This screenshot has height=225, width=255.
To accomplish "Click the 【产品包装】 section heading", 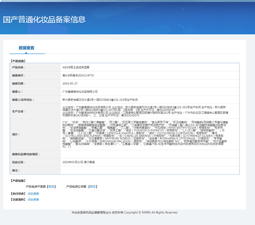I will (18, 181).
